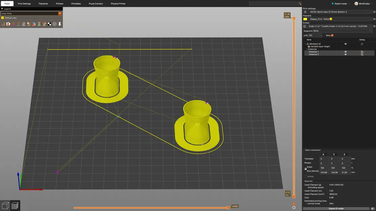Uncheck the Brim checkbox
The width and height of the screenshot is (376, 211).
click(x=332, y=35)
